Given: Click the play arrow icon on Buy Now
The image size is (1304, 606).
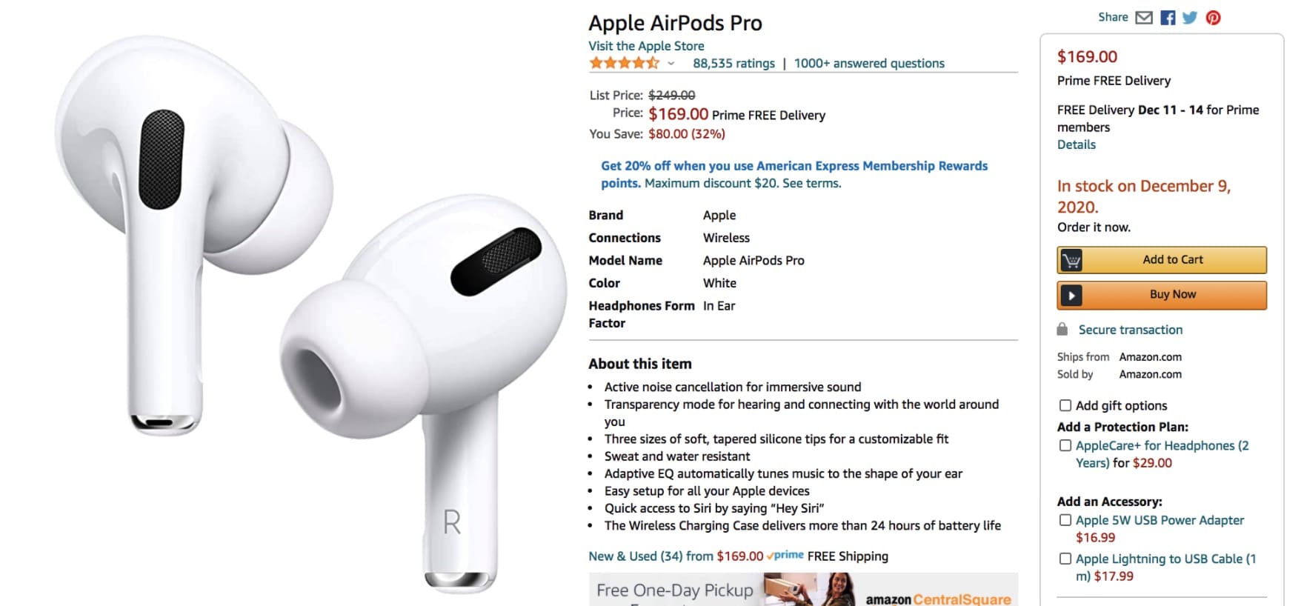Looking at the screenshot, I should [1071, 295].
